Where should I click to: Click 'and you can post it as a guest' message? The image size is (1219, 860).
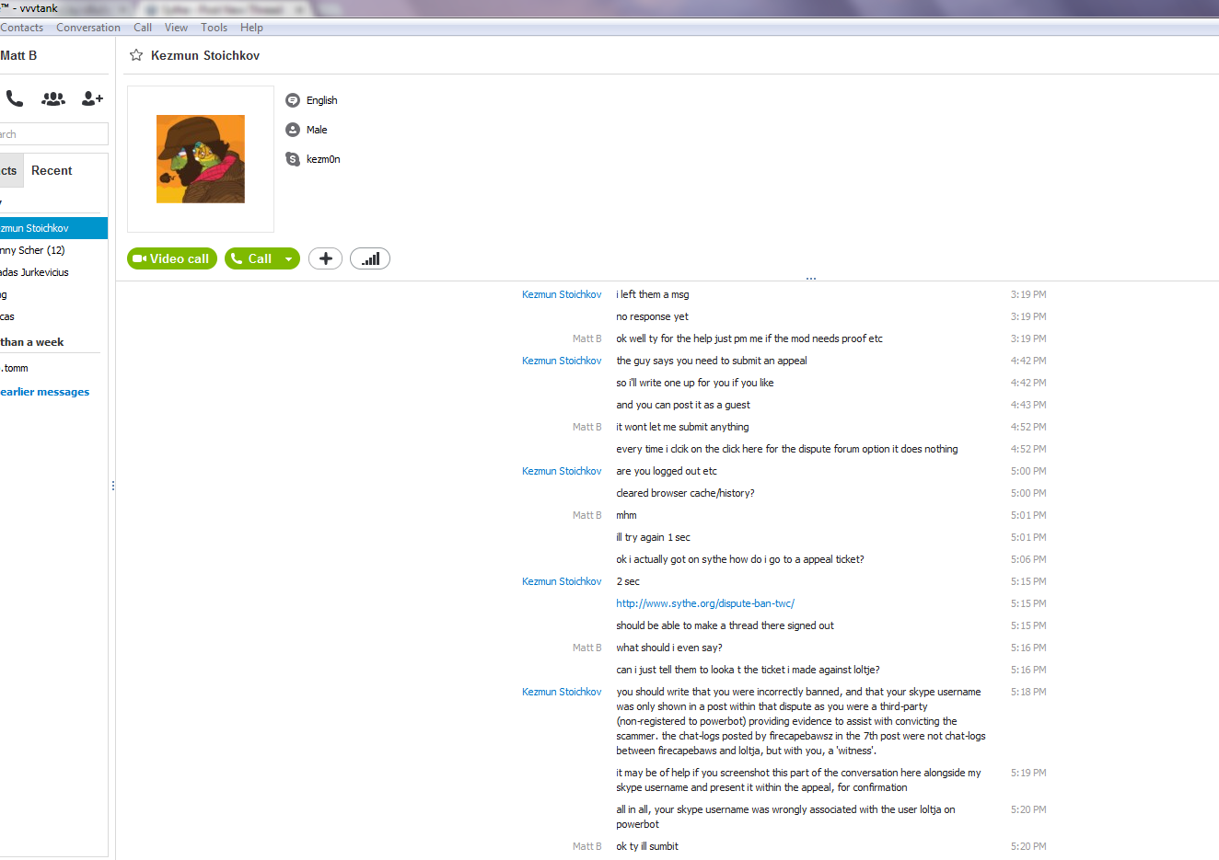pos(683,405)
